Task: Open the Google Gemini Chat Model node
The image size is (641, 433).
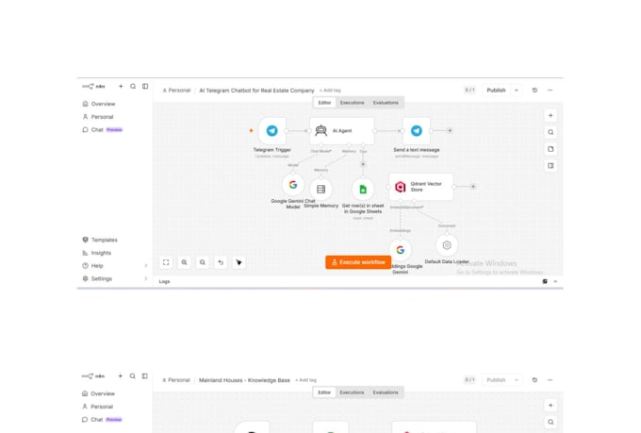Action: pyautogui.click(x=293, y=185)
